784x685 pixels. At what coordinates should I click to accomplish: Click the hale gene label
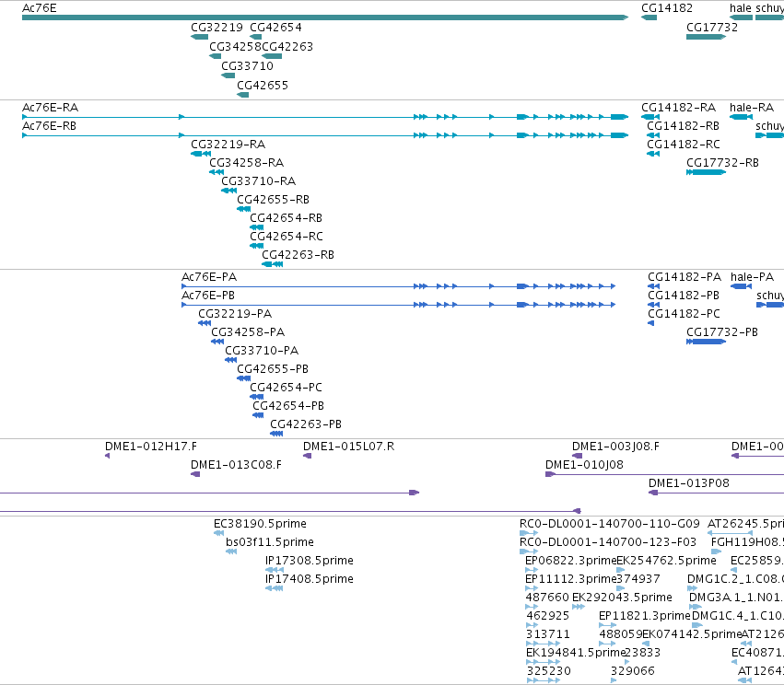741,8
